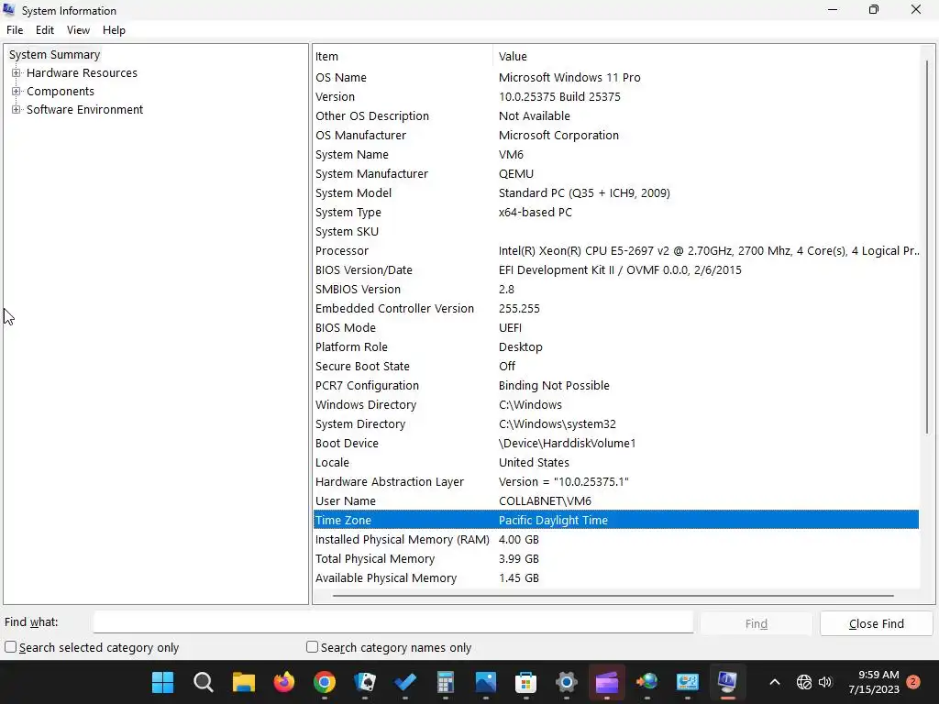Select the Total Physical Memory row
The height and width of the screenshot is (704, 939).
616,558
